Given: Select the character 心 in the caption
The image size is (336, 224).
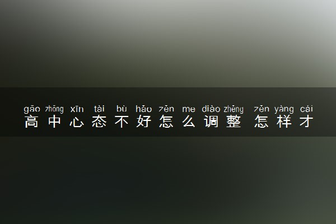Looking at the screenshot, I should coord(77,122).
